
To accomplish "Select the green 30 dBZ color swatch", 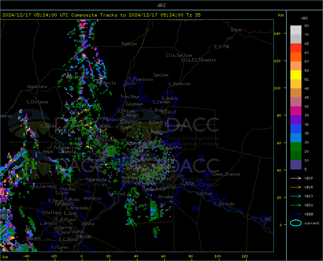I will coord(296,147).
